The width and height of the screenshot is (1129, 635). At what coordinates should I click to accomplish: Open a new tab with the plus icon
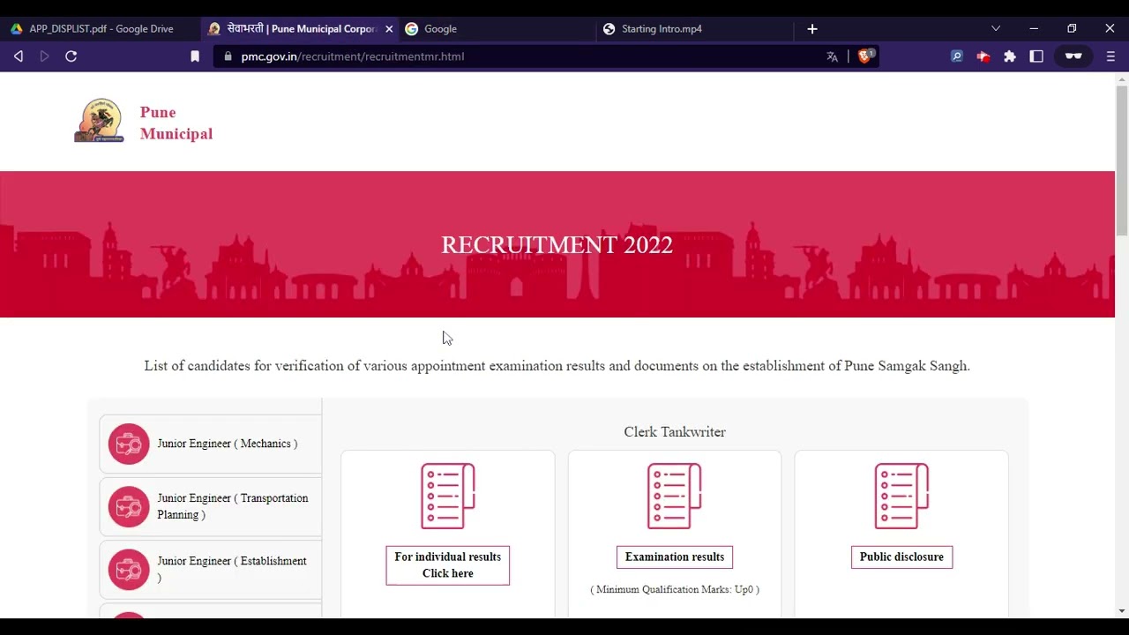tap(812, 29)
